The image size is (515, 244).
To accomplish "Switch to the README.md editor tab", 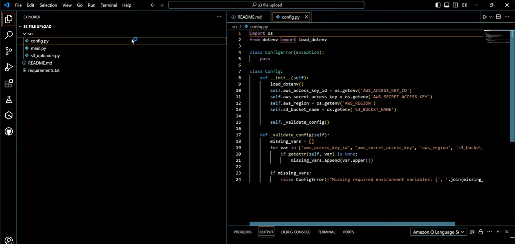I will pos(249,17).
